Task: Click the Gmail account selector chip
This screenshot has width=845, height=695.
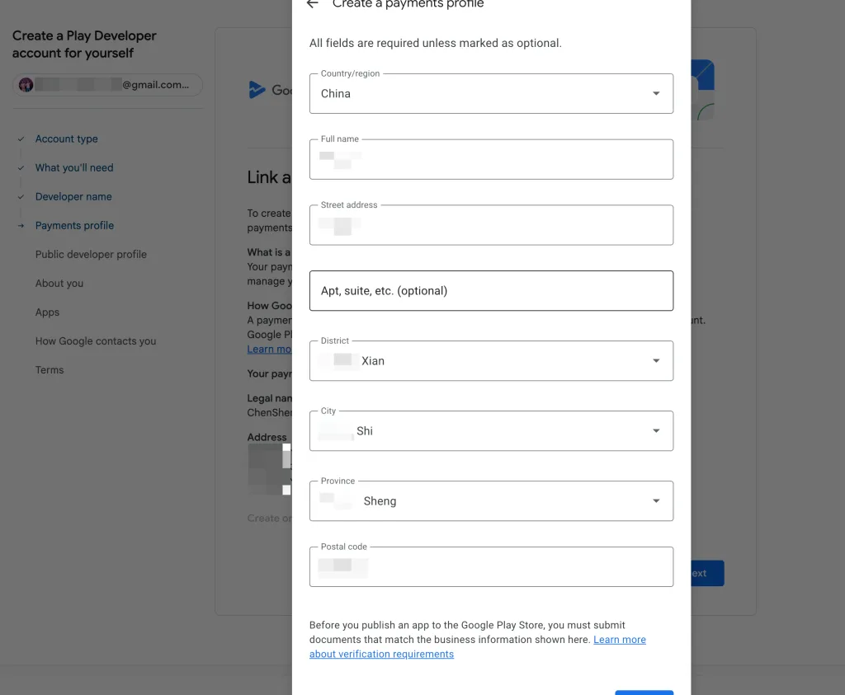Action: point(107,85)
